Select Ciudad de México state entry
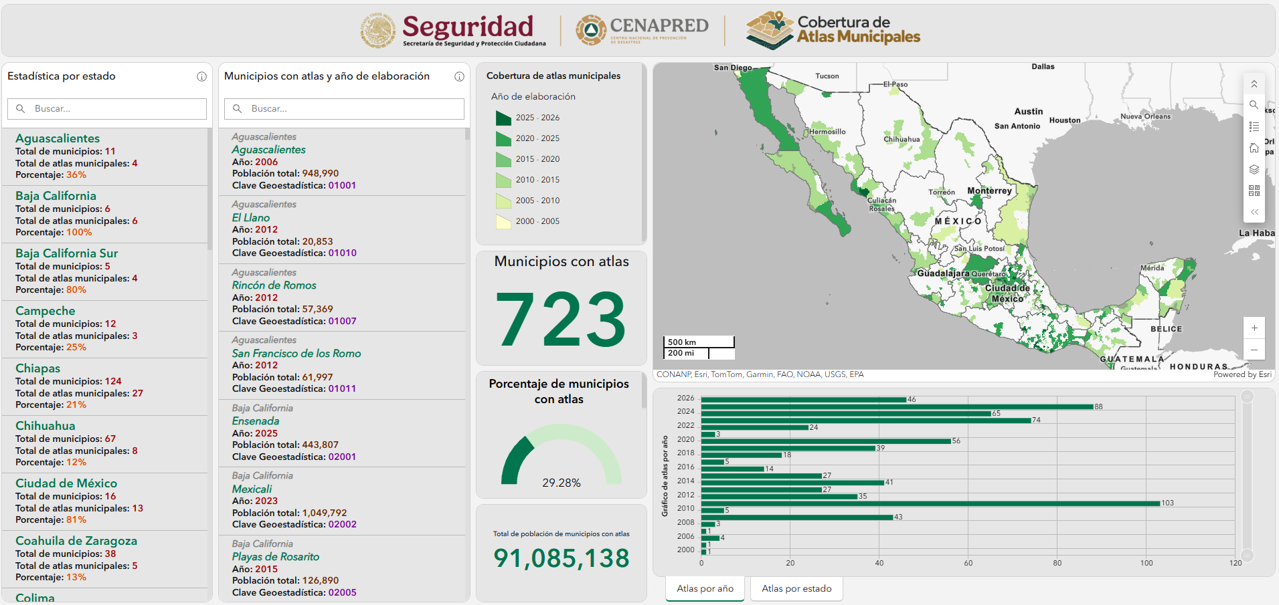The image size is (1279, 605). (x=106, y=501)
